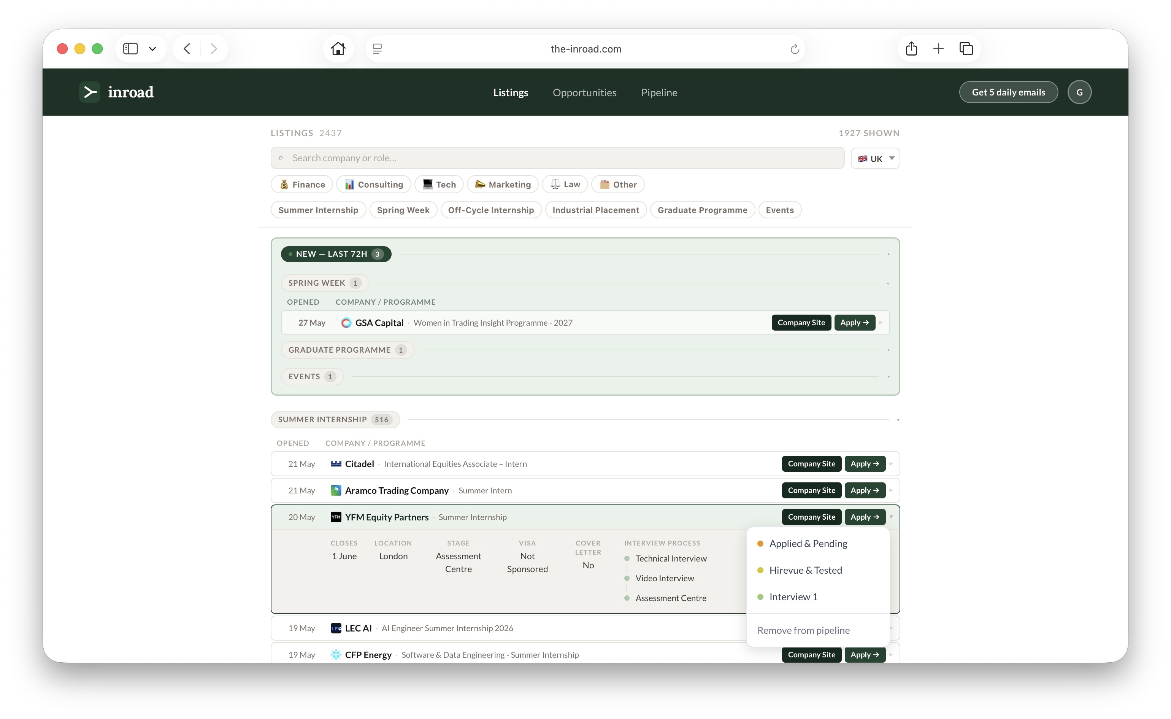1171x719 pixels.
Task: Collapse the Spring Week group header
Action: point(325,283)
